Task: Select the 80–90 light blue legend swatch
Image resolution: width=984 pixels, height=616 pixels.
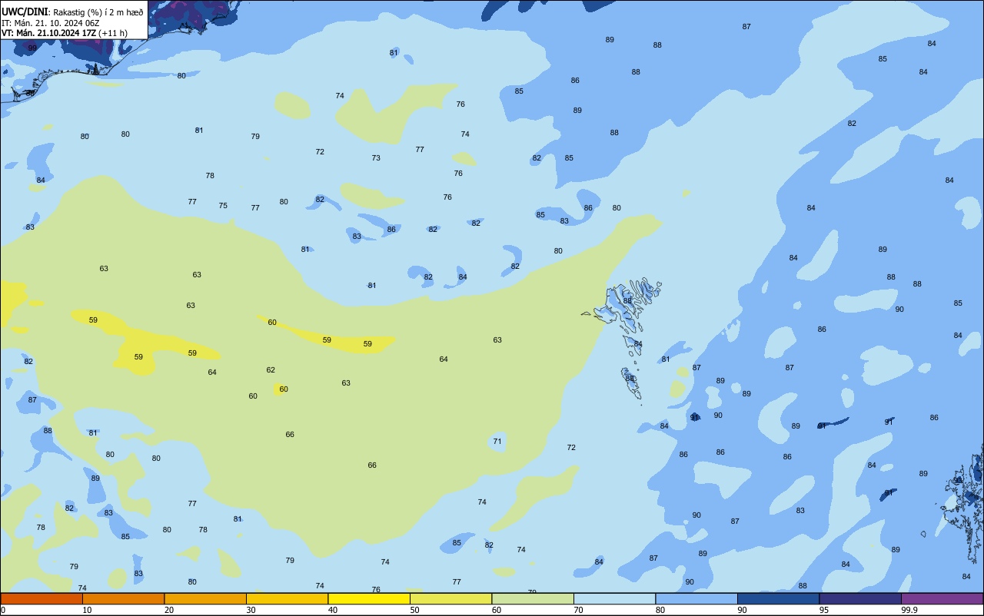Action: coord(696,598)
